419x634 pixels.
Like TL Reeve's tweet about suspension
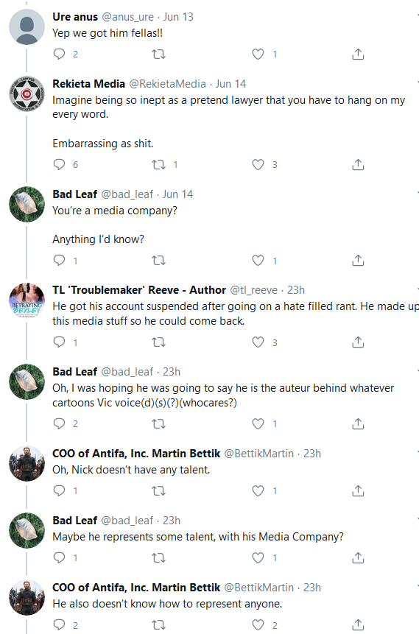pos(258,342)
